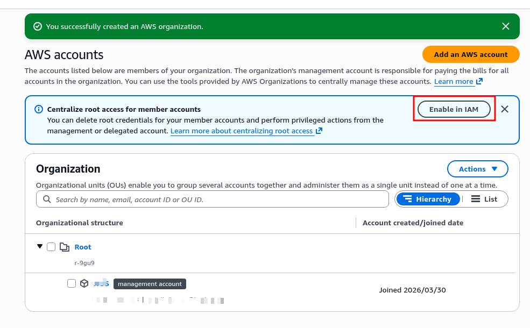Click the management account cube icon
The image size is (530, 328).
(x=84, y=283)
